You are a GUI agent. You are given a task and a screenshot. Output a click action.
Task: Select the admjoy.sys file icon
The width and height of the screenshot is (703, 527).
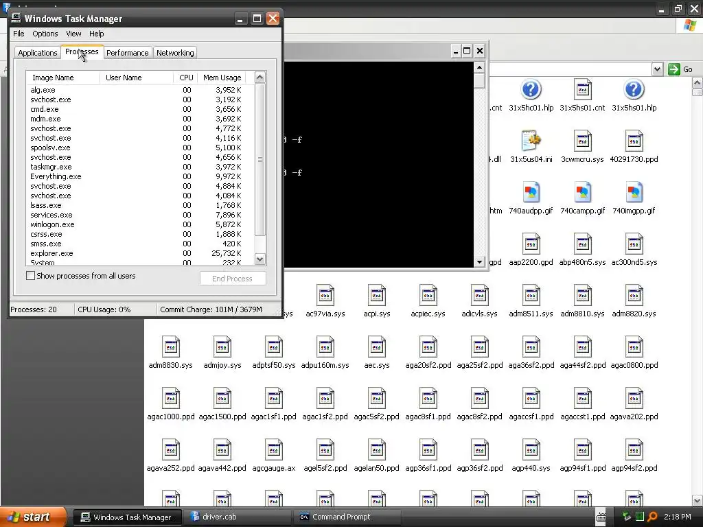(x=222, y=347)
